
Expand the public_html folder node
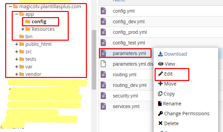coord(16,44)
